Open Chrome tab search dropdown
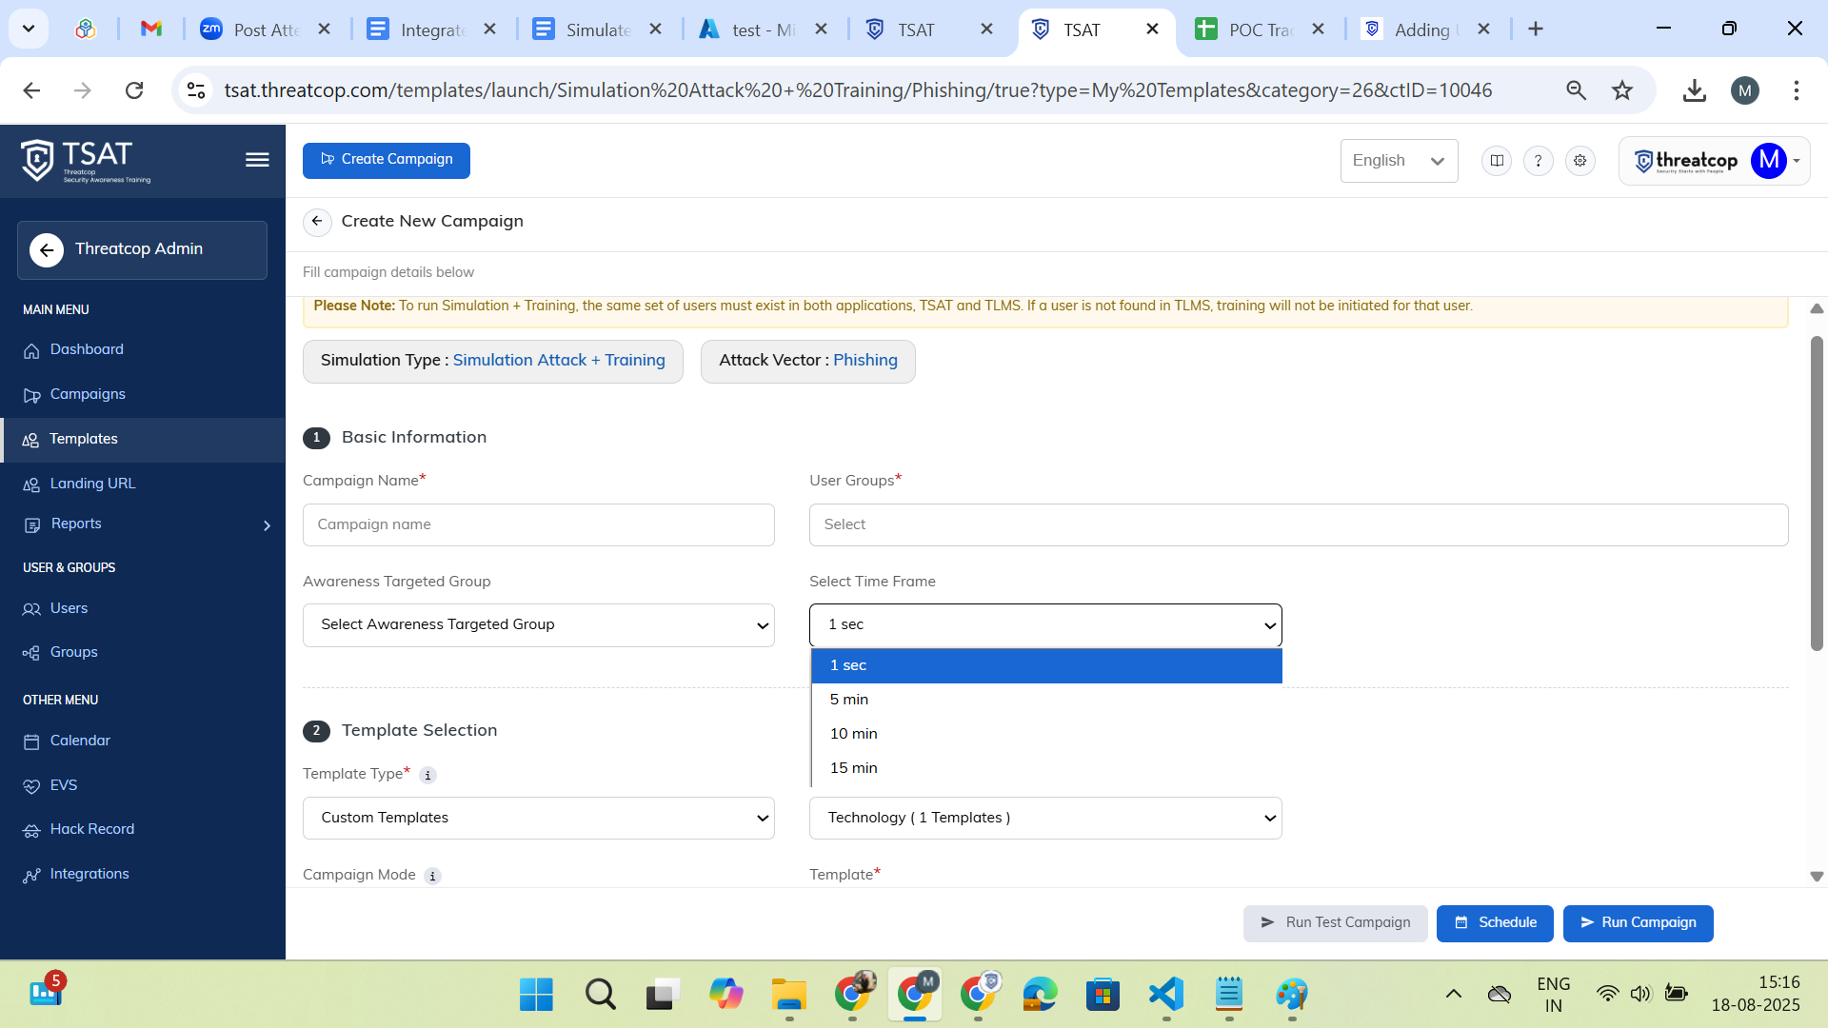The image size is (1828, 1028). (x=29, y=30)
